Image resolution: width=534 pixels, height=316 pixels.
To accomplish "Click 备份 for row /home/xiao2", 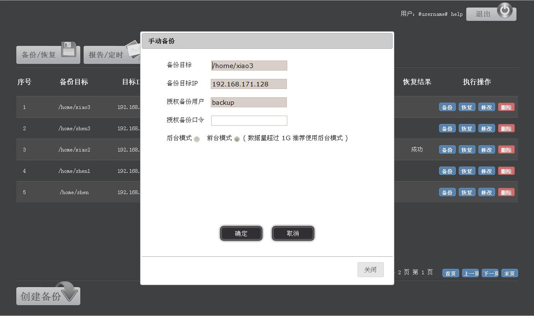I will (447, 150).
